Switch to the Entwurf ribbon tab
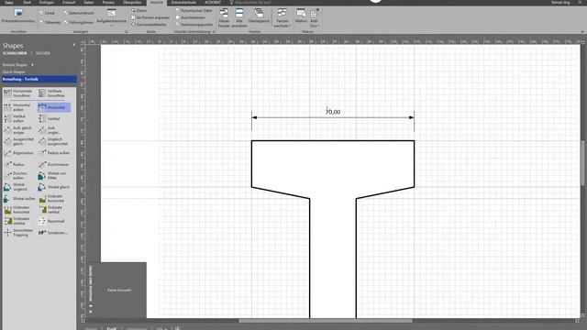 pos(69,2)
